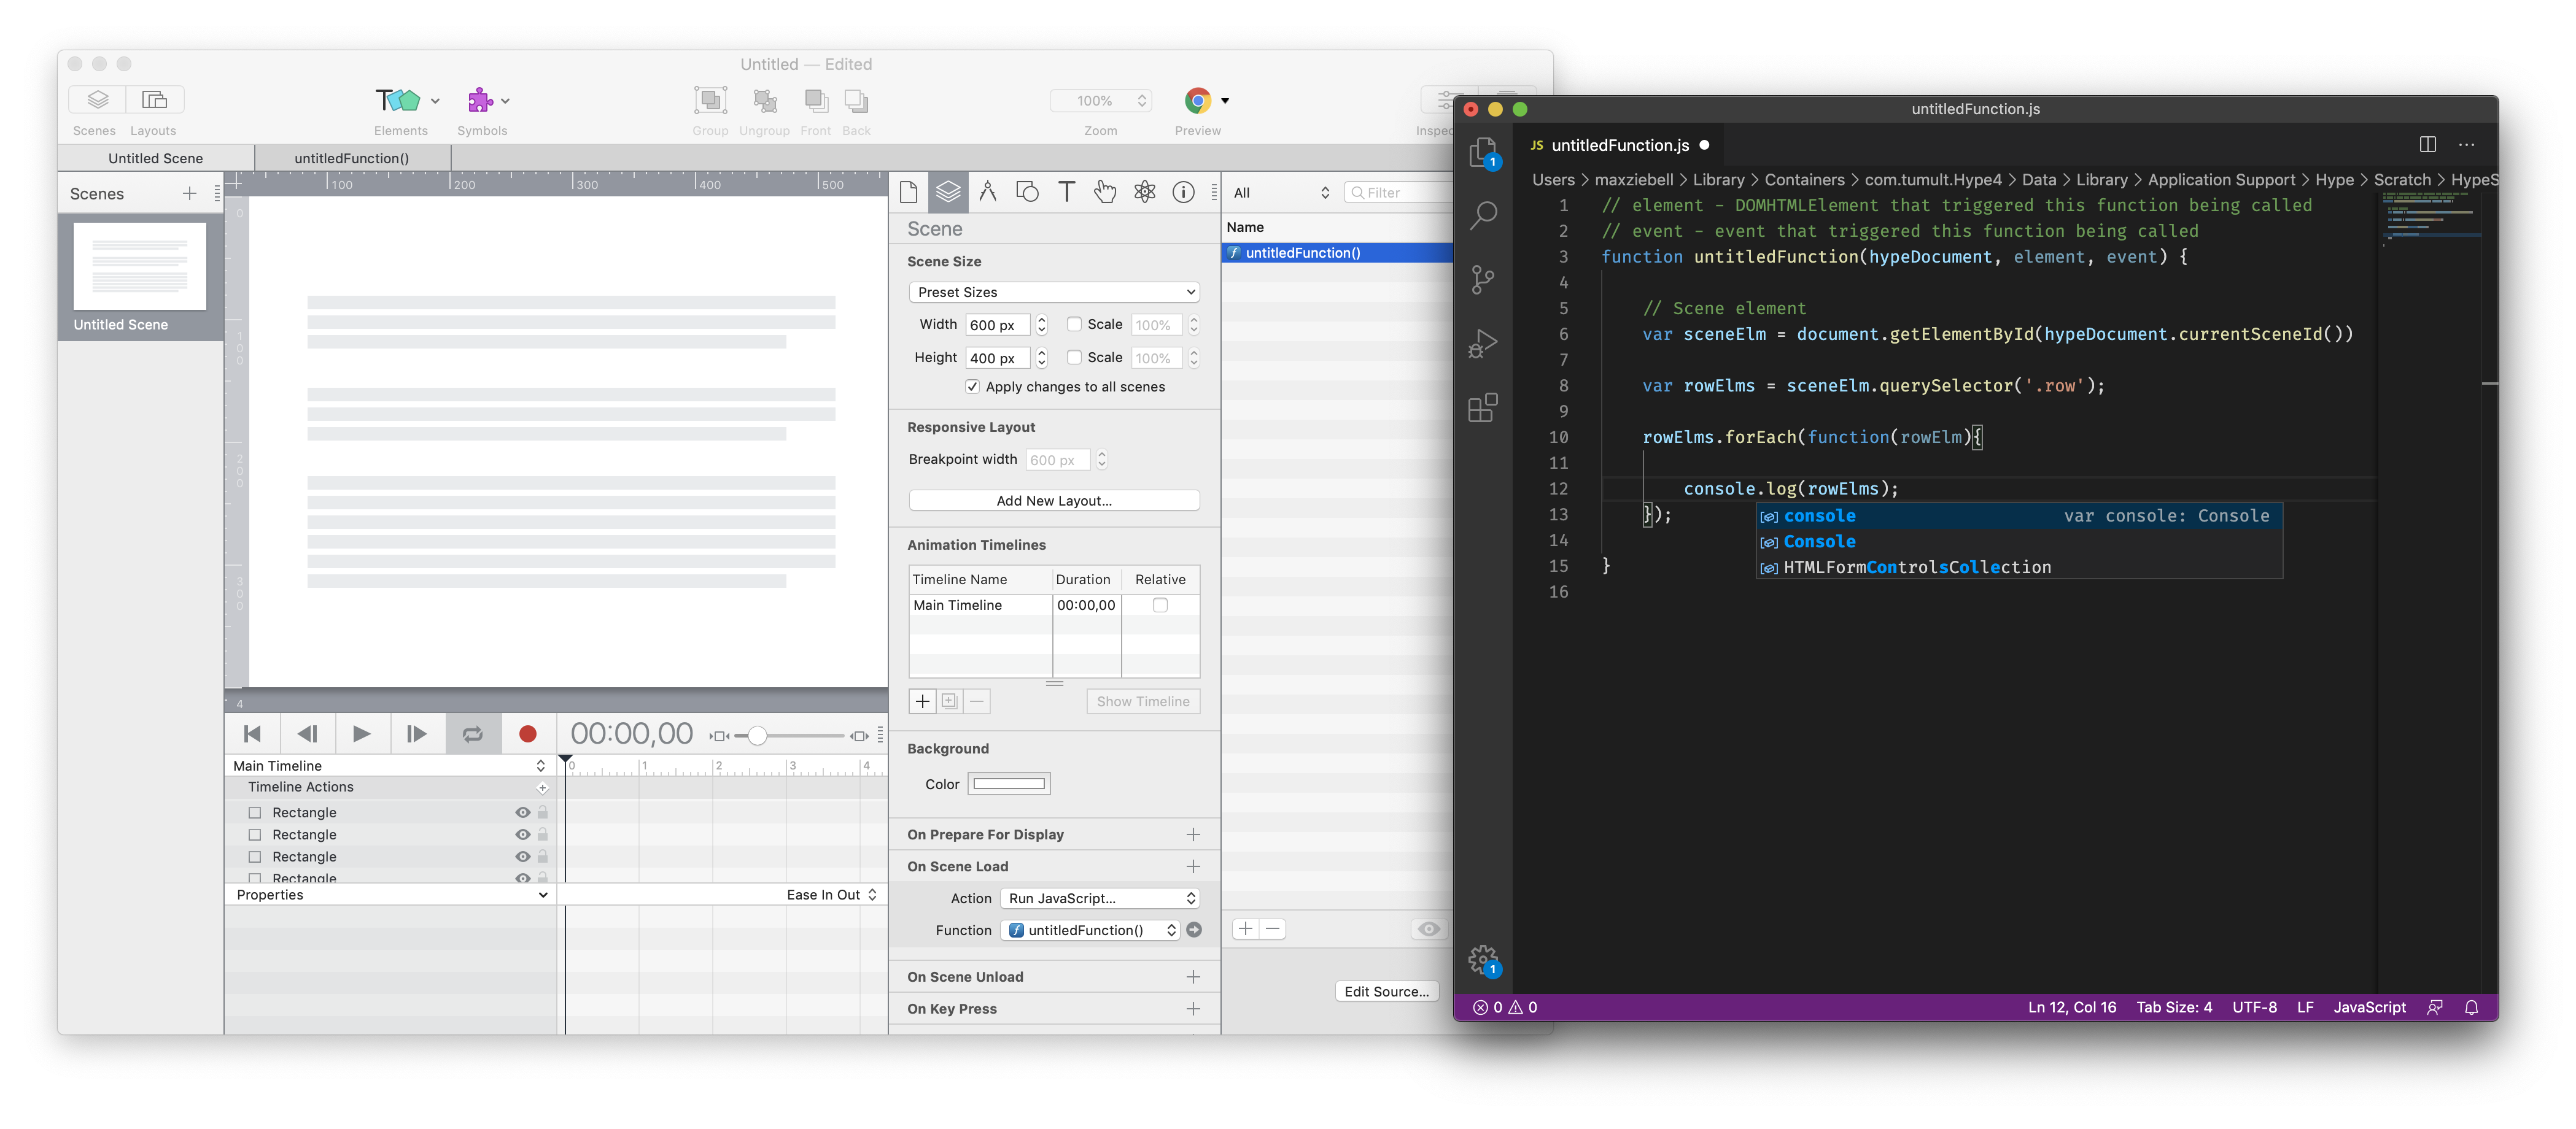Image resolution: width=2576 pixels, height=1129 pixels.
Task: Click Edit Source button
Action: point(1387,990)
